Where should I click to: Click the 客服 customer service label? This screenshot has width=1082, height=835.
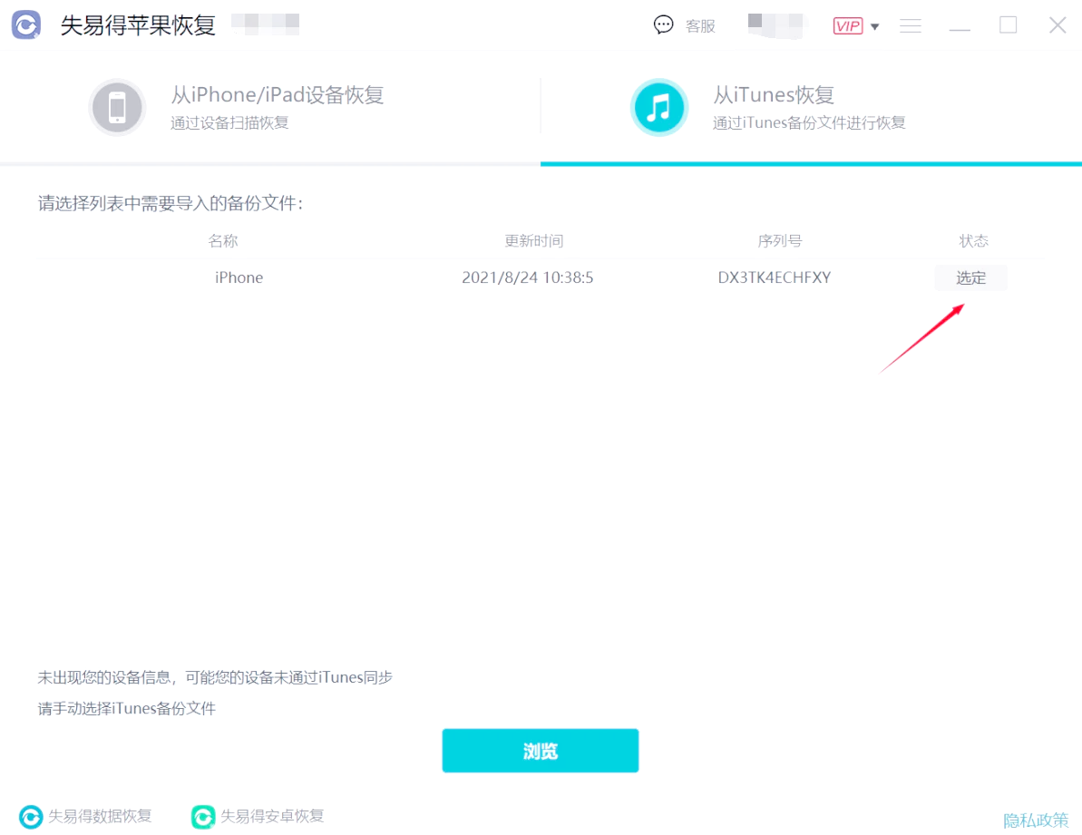pos(699,26)
